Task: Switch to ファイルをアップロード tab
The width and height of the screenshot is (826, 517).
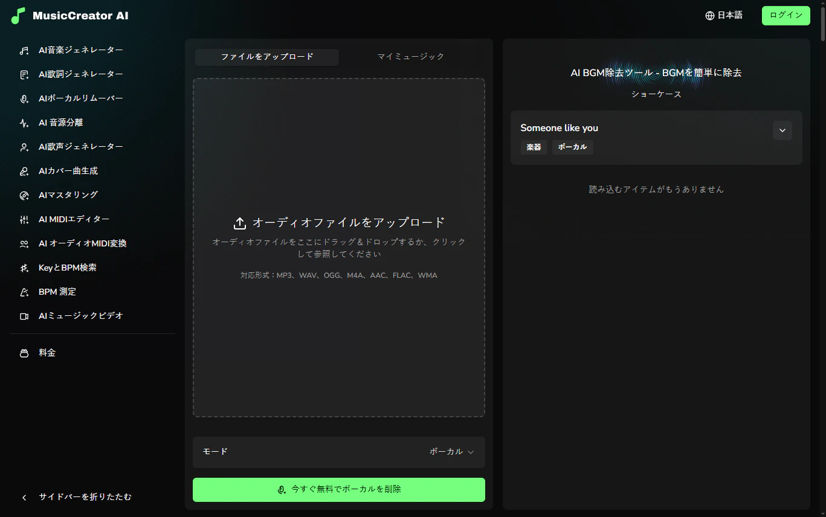Action: [267, 57]
